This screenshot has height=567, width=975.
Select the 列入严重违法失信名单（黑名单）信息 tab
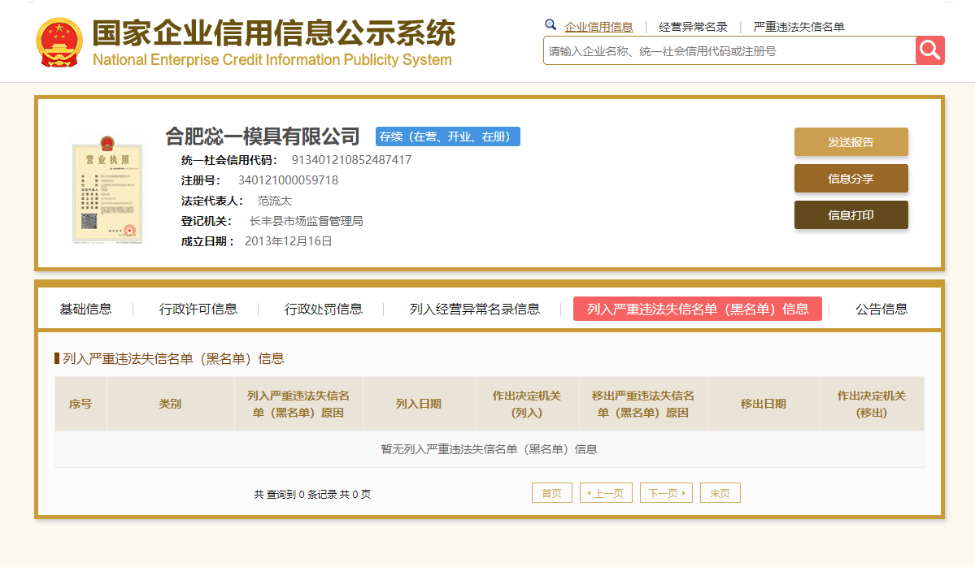click(697, 309)
